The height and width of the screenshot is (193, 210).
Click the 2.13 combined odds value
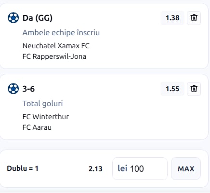(95, 169)
